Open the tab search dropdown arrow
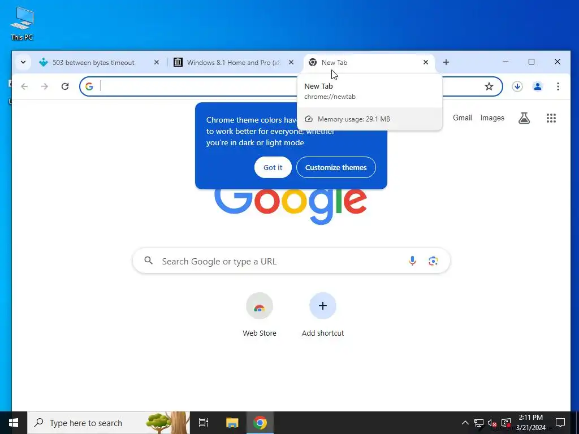The height and width of the screenshot is (434, 579). 23,62
